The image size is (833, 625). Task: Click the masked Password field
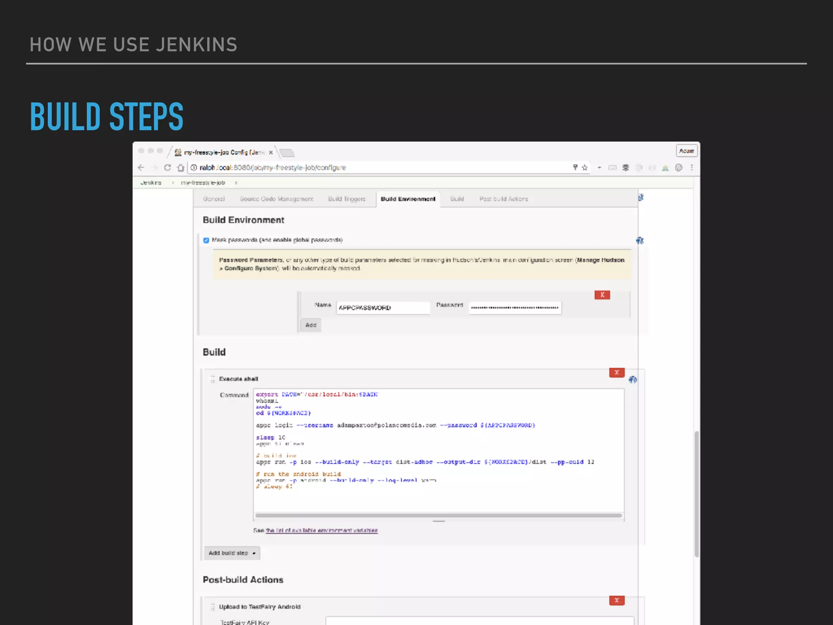[515, 308]
